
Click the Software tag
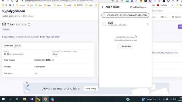click(x=6, y=29)
